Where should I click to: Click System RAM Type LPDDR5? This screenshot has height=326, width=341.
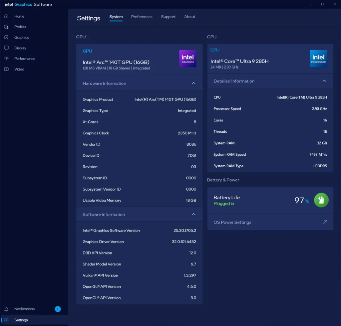[320, 166]
